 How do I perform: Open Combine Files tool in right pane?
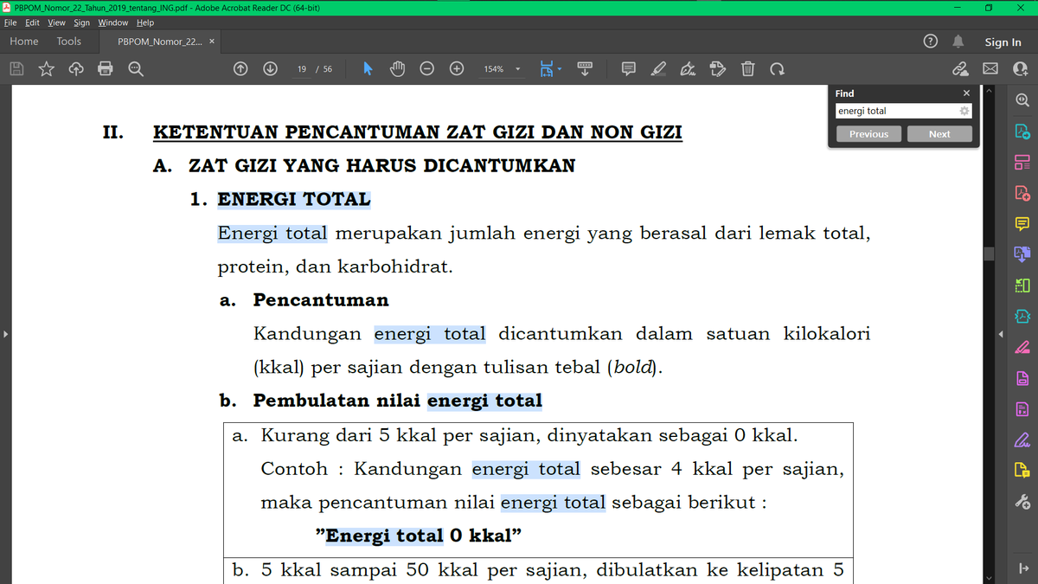(x=1022, y=254)
